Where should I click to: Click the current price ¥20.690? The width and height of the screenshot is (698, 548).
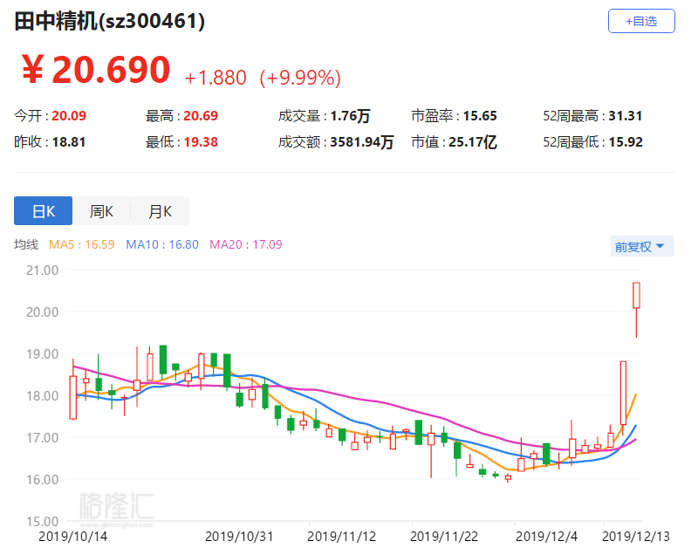click(96, 70)
